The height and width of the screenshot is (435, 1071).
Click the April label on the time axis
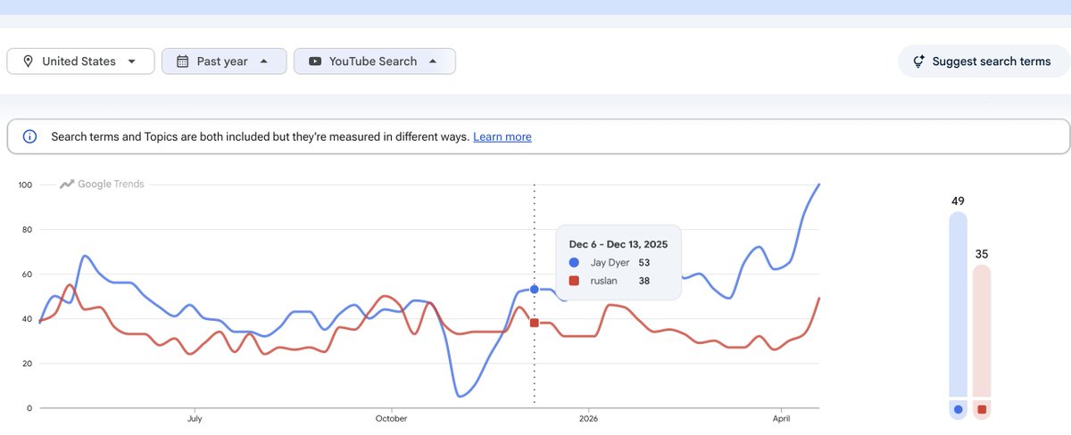pos(781,418)
